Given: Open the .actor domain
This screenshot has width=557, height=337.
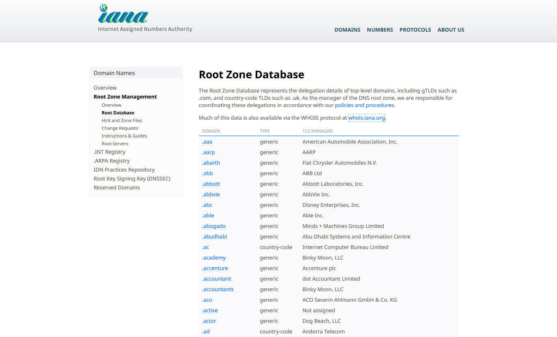Looking at the screenshot, I should 209,321.
